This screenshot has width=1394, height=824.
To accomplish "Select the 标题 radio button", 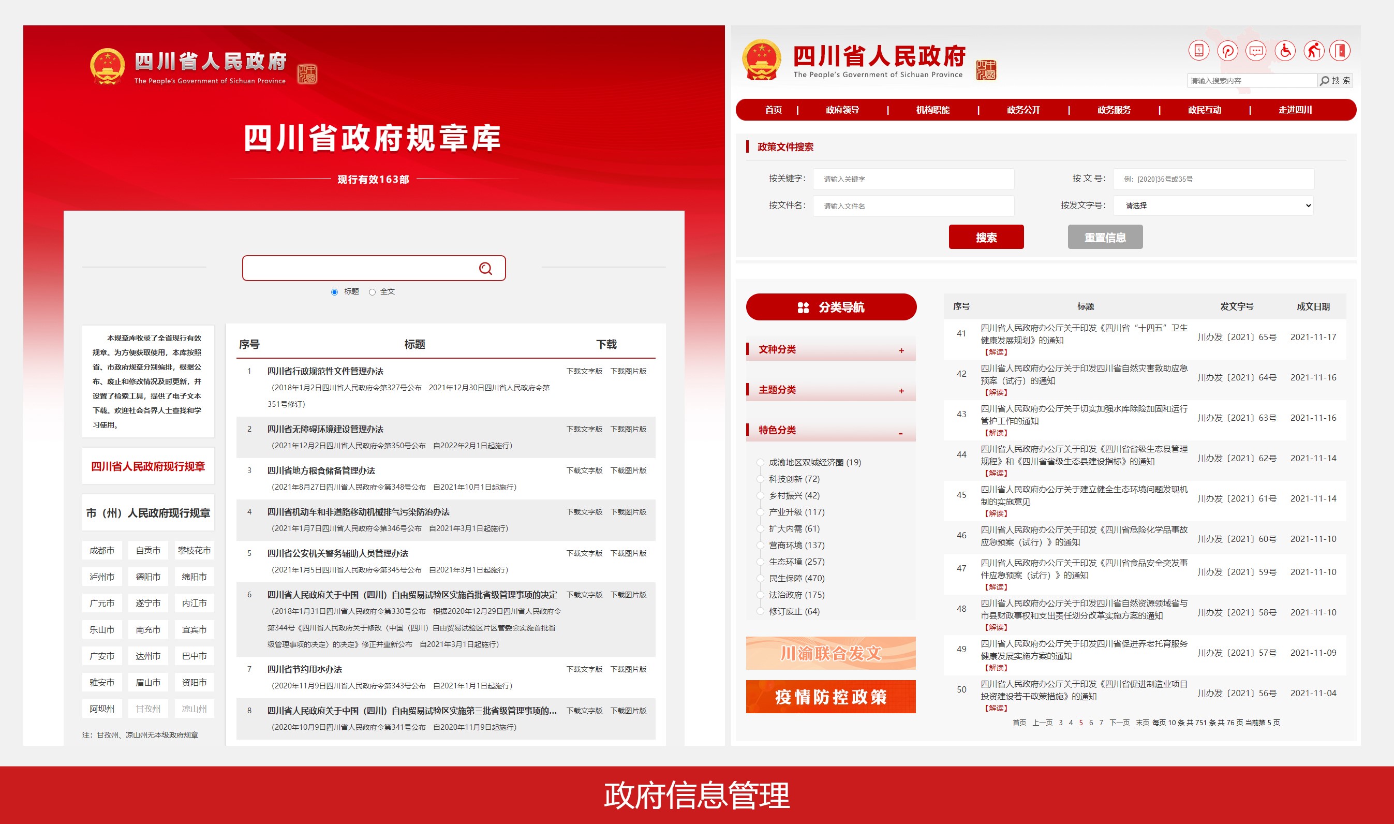I will pyautogui.click(x=335, y=292).
